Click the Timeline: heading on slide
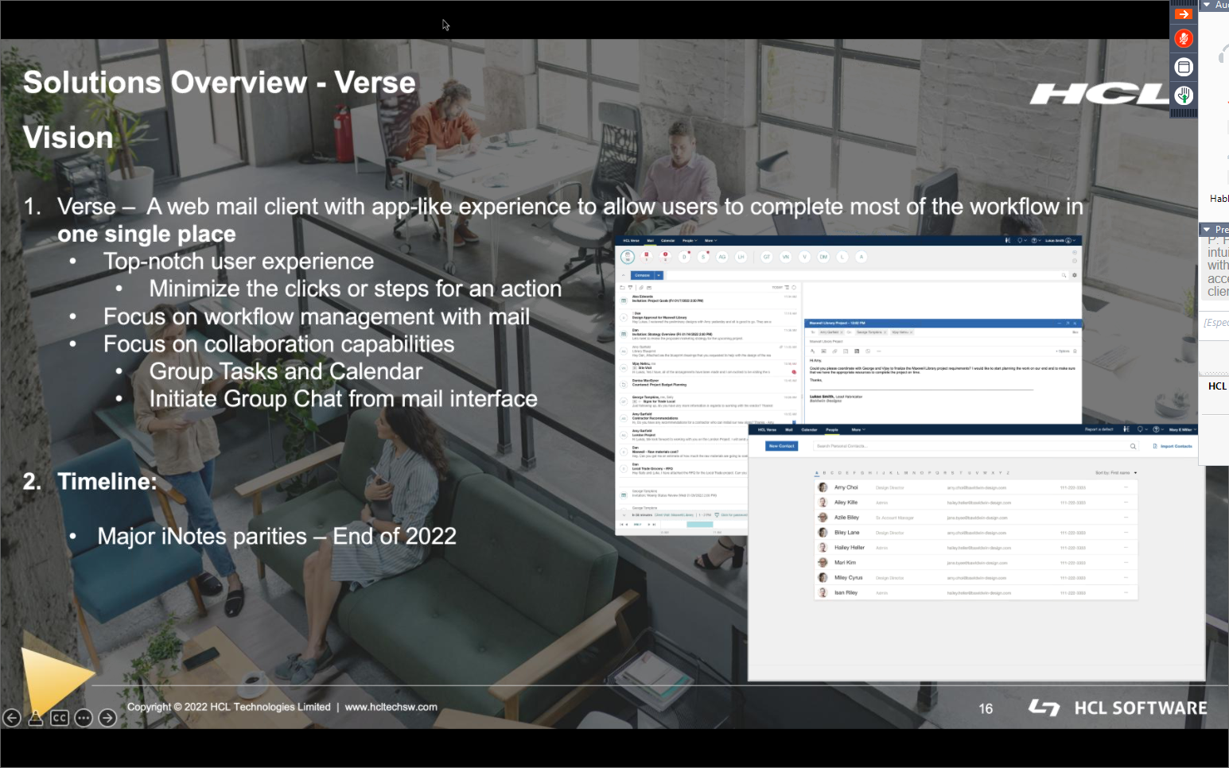This screenshot has height=768, width=1229. [x=107, y=482]
